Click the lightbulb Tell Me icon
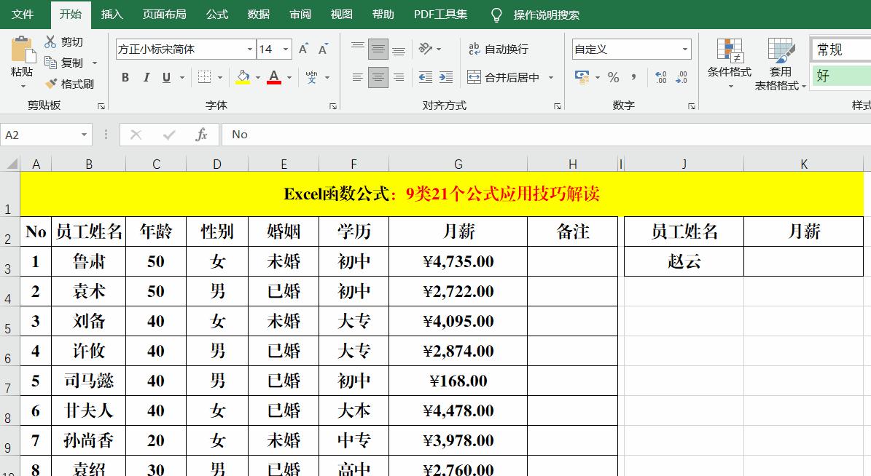This screenshot has width=871, height=476. (496, 15)
